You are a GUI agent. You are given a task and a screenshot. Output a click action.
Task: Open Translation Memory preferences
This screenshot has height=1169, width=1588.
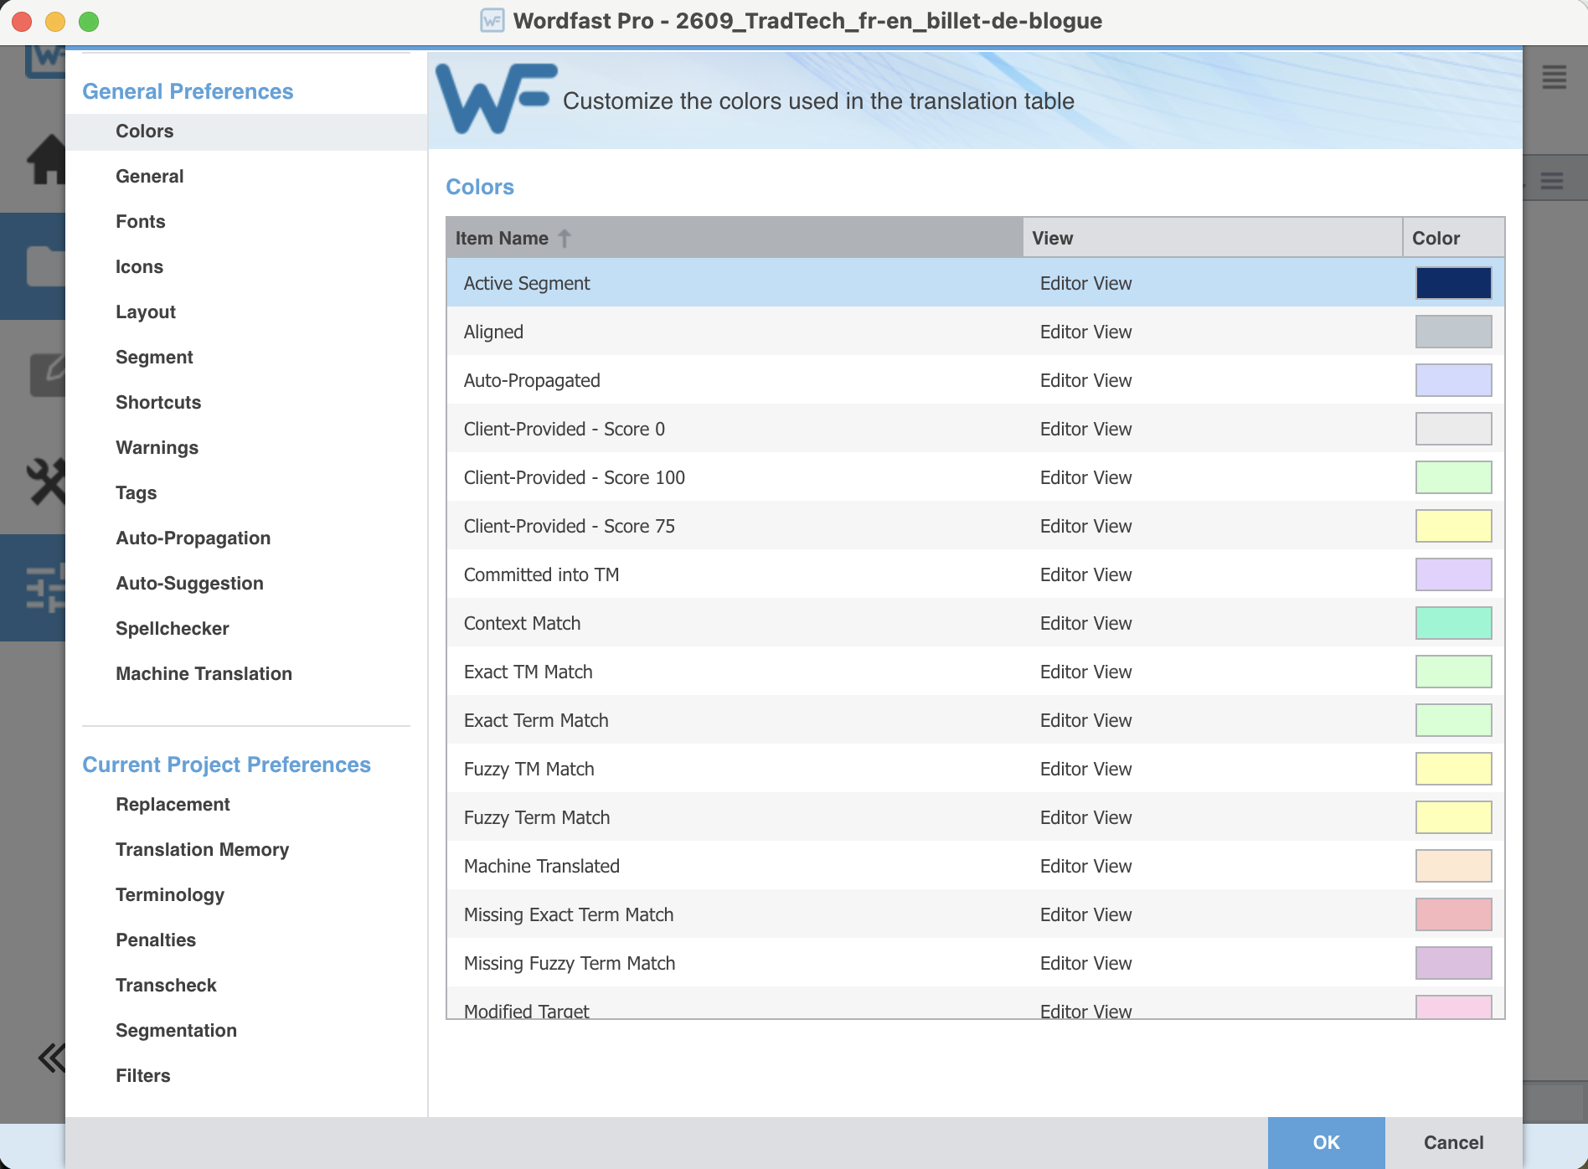point(202,850)
